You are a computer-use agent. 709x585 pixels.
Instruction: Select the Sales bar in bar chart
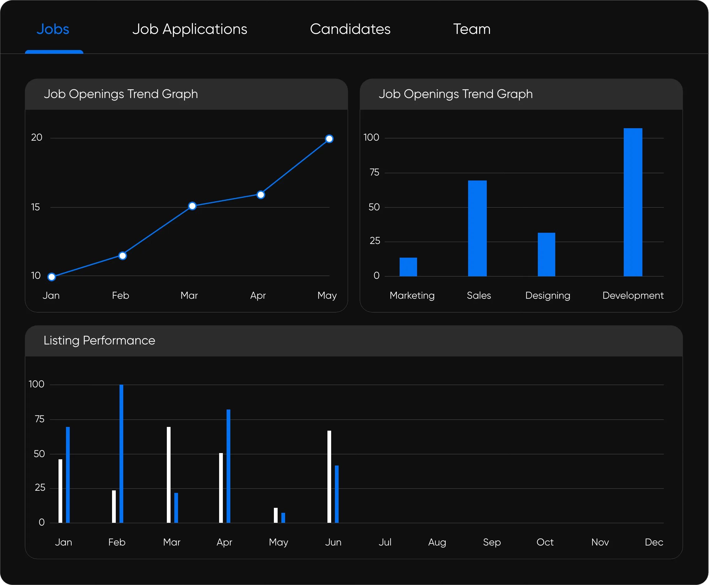(477, 228)
